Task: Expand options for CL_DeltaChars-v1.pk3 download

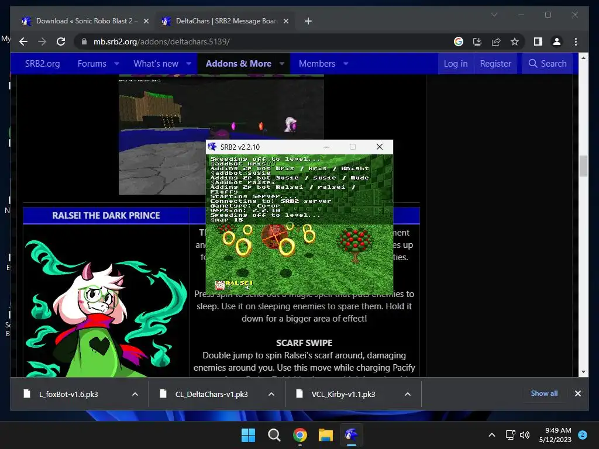Action: [x=271, y=394]
